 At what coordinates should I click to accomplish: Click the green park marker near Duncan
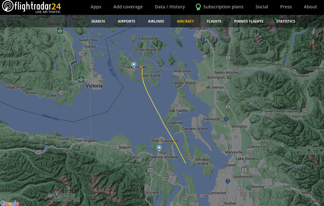click(60, 31)
